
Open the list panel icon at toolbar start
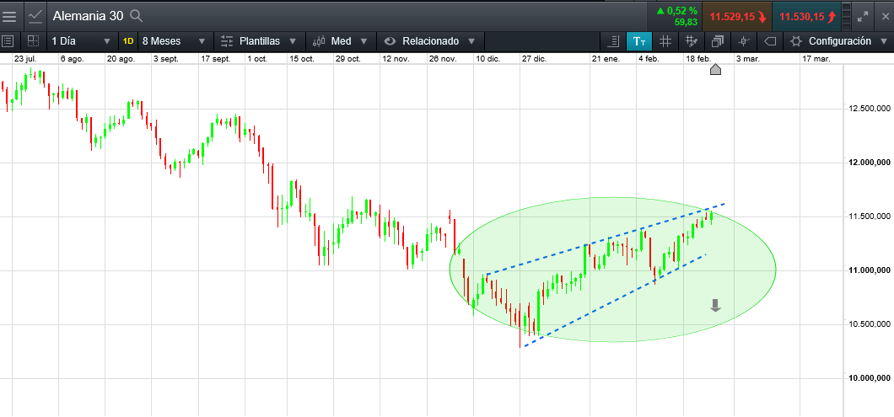pos(8,41)
